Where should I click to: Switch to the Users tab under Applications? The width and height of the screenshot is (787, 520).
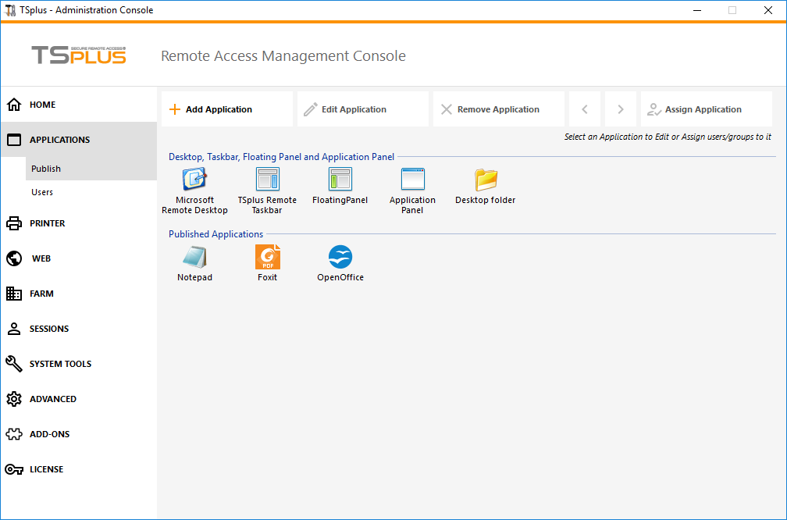click(41, 192)
